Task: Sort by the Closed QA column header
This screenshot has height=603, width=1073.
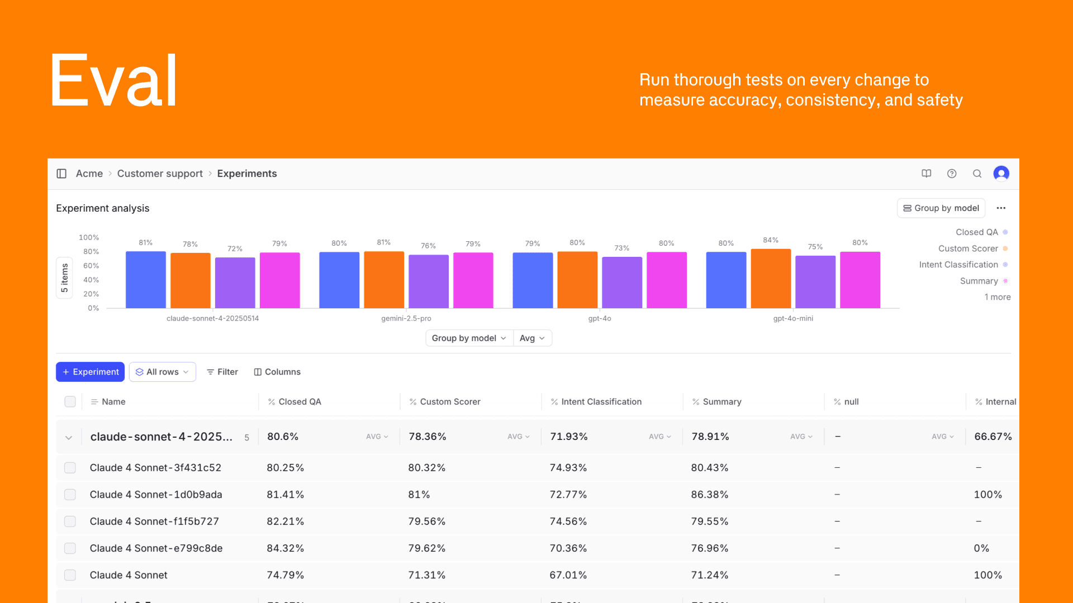Action: click(x=300, y=401)
